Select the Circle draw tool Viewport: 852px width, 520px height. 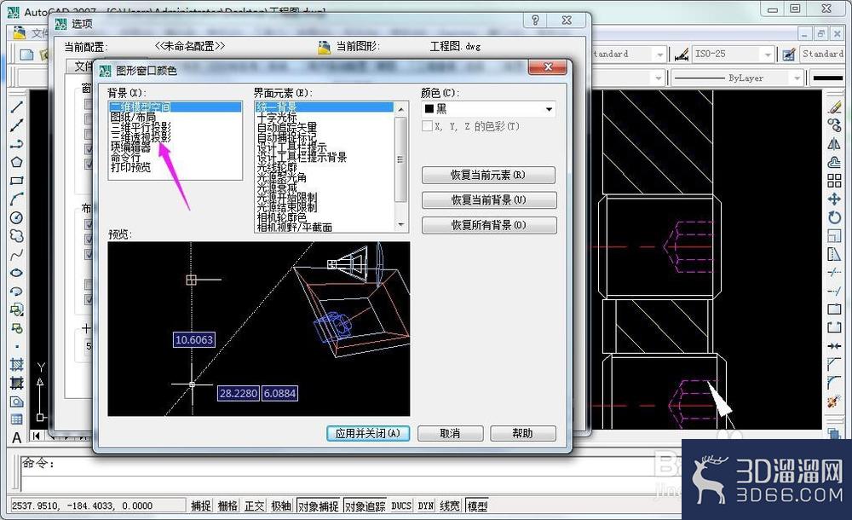tap(17, 217)
